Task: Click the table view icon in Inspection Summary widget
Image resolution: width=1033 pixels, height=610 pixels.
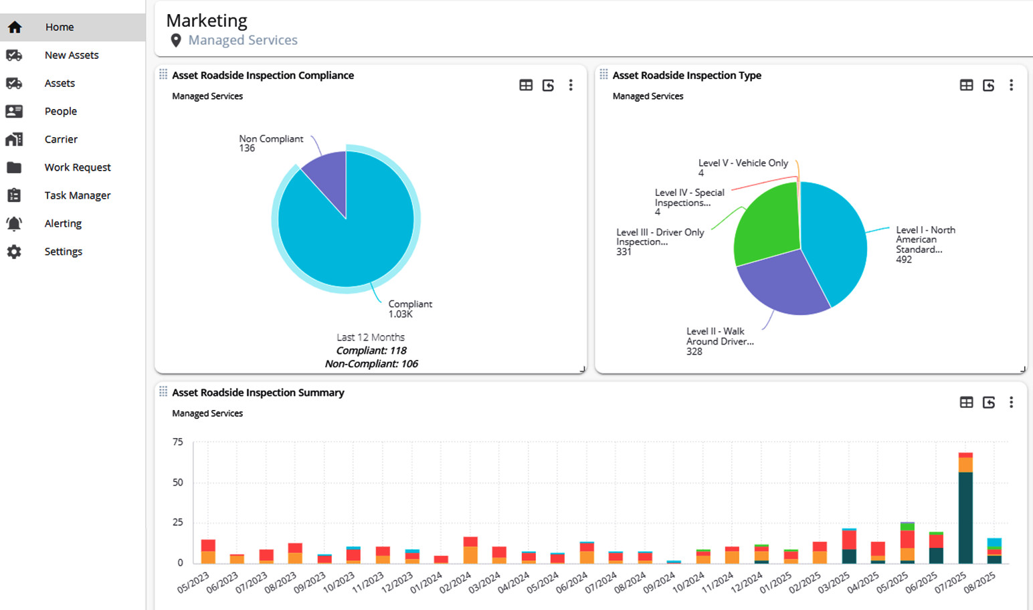Action: click(966, 402)
